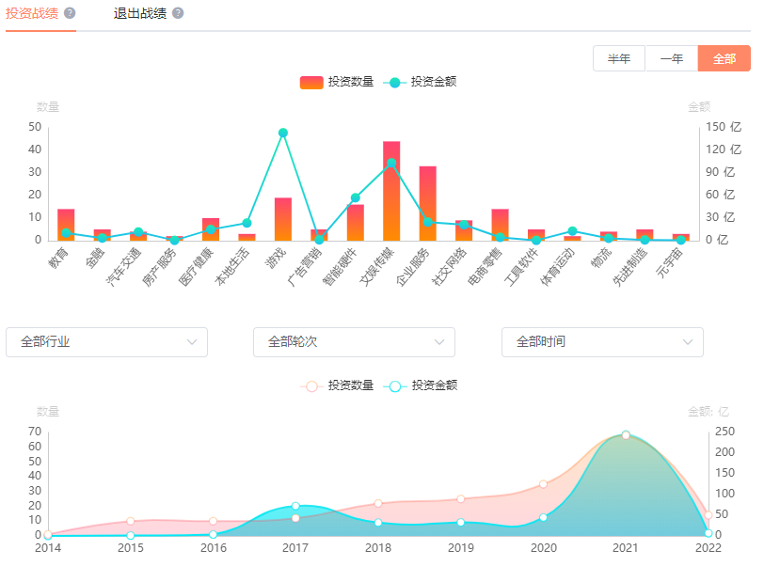This screenshot has height=566, width=764.
Task: Click the 智能硬件 amount line point
Action: (x=355, y=198)
